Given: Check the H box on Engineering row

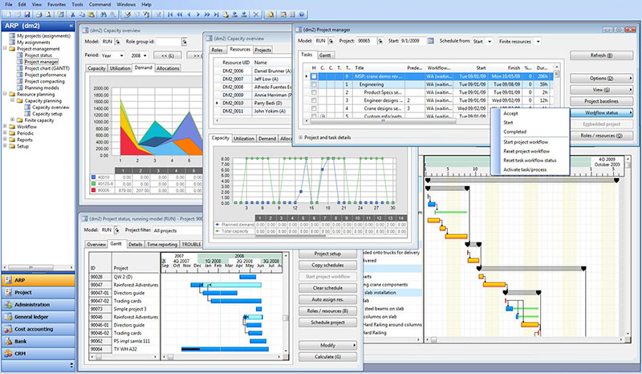Looking at the screenshot, I should [314, 84].
